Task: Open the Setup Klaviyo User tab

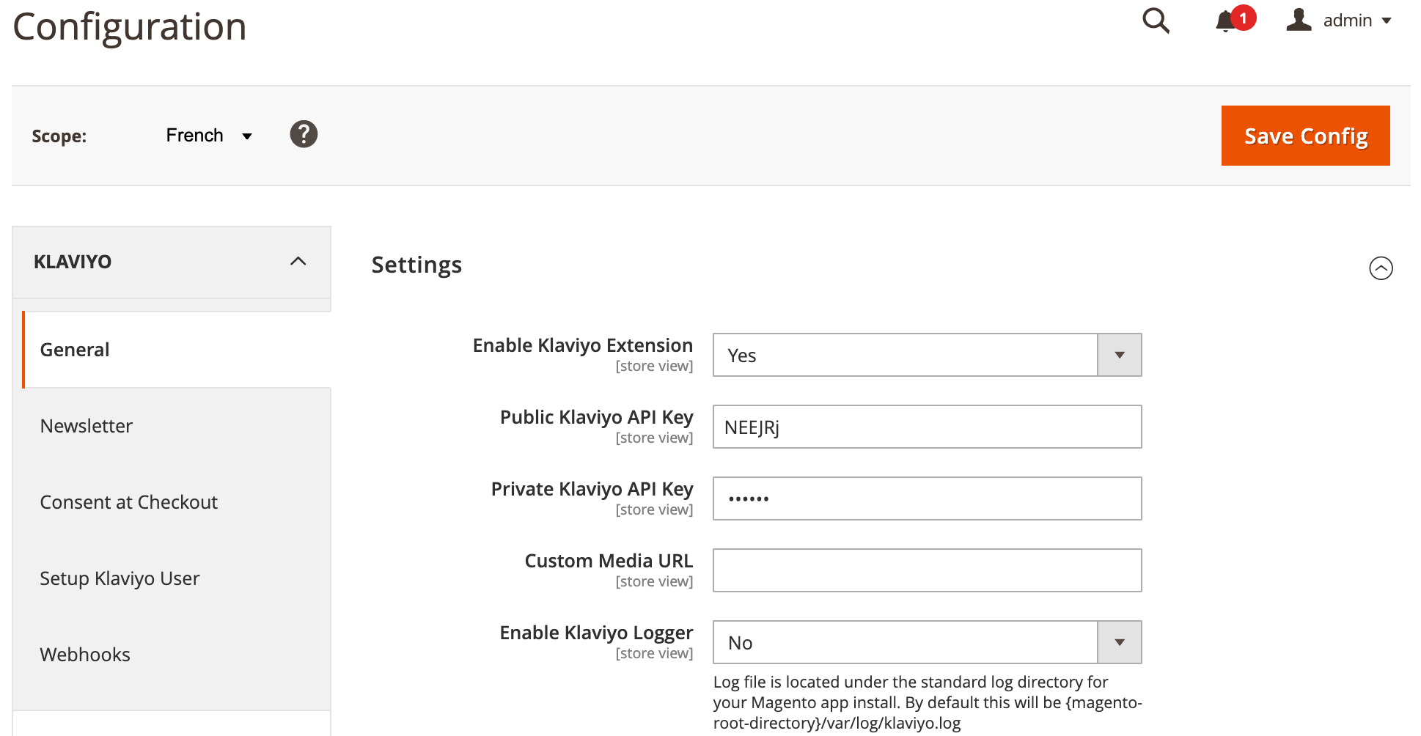Action: pos(120,578)
